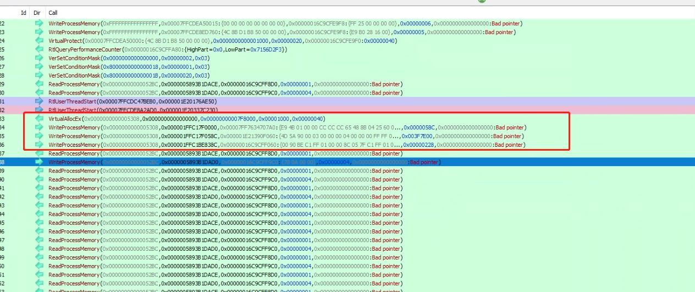Click the arrow icon on ReadProcessMemory row 43
The width and height of the screenshot is (695, 292).
[x=39, y=205]
